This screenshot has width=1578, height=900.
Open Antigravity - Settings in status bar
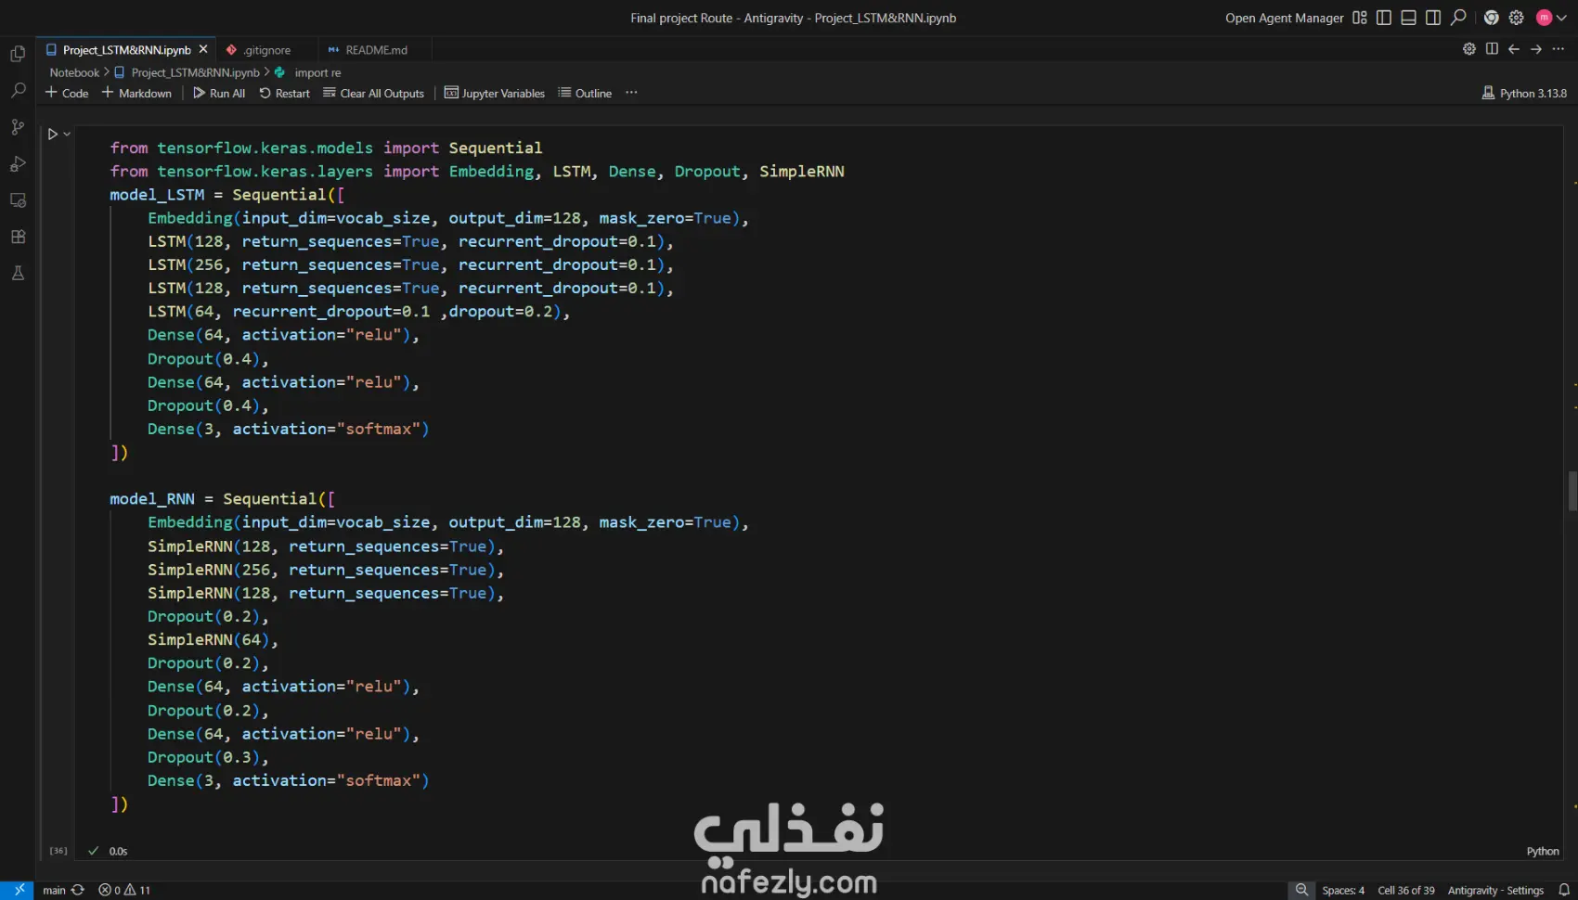[x=1495, y=890]
